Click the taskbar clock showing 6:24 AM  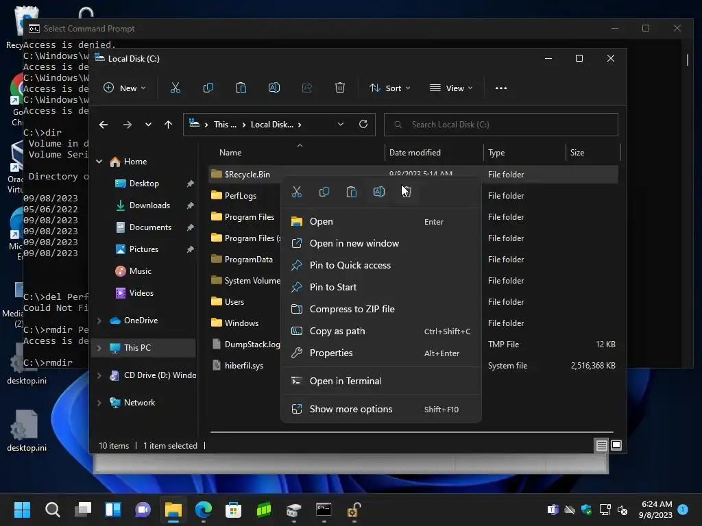(656, 510)
